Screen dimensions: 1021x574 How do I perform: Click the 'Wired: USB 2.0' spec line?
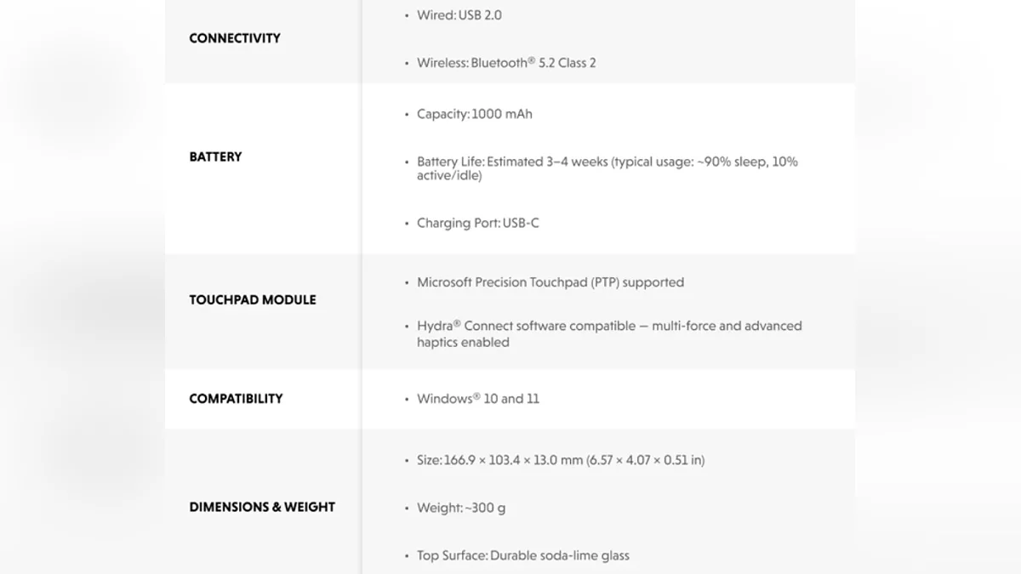click(459, 15)
